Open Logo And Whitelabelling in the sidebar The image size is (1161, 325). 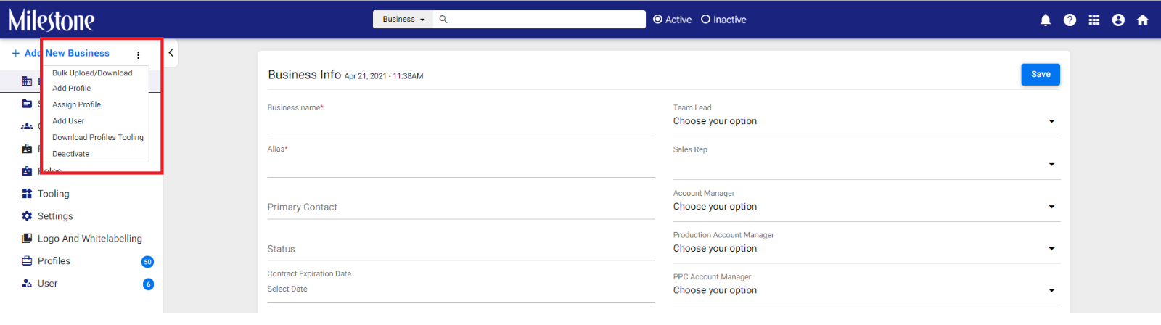90,239
